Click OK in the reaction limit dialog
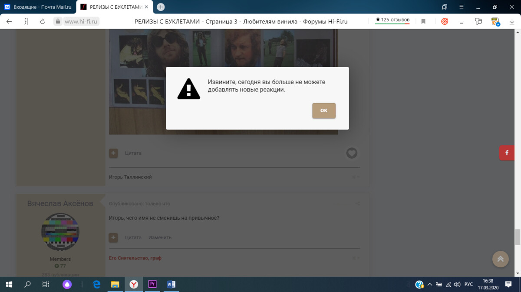Screen dimensions: 521x292 pos(323,110)
